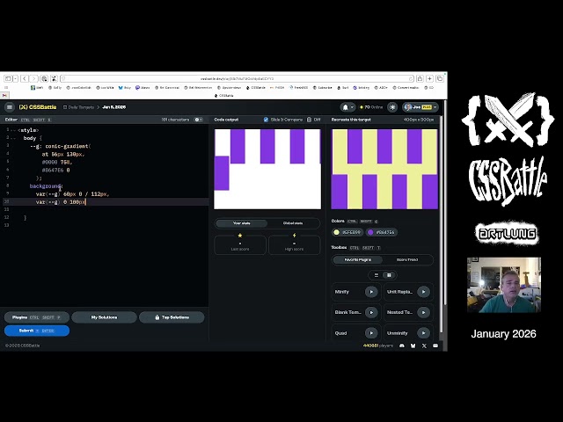The width and height of the screenshot is (563, 422).
Task: Run the Quad plugin play button
Action: [371, 333]
